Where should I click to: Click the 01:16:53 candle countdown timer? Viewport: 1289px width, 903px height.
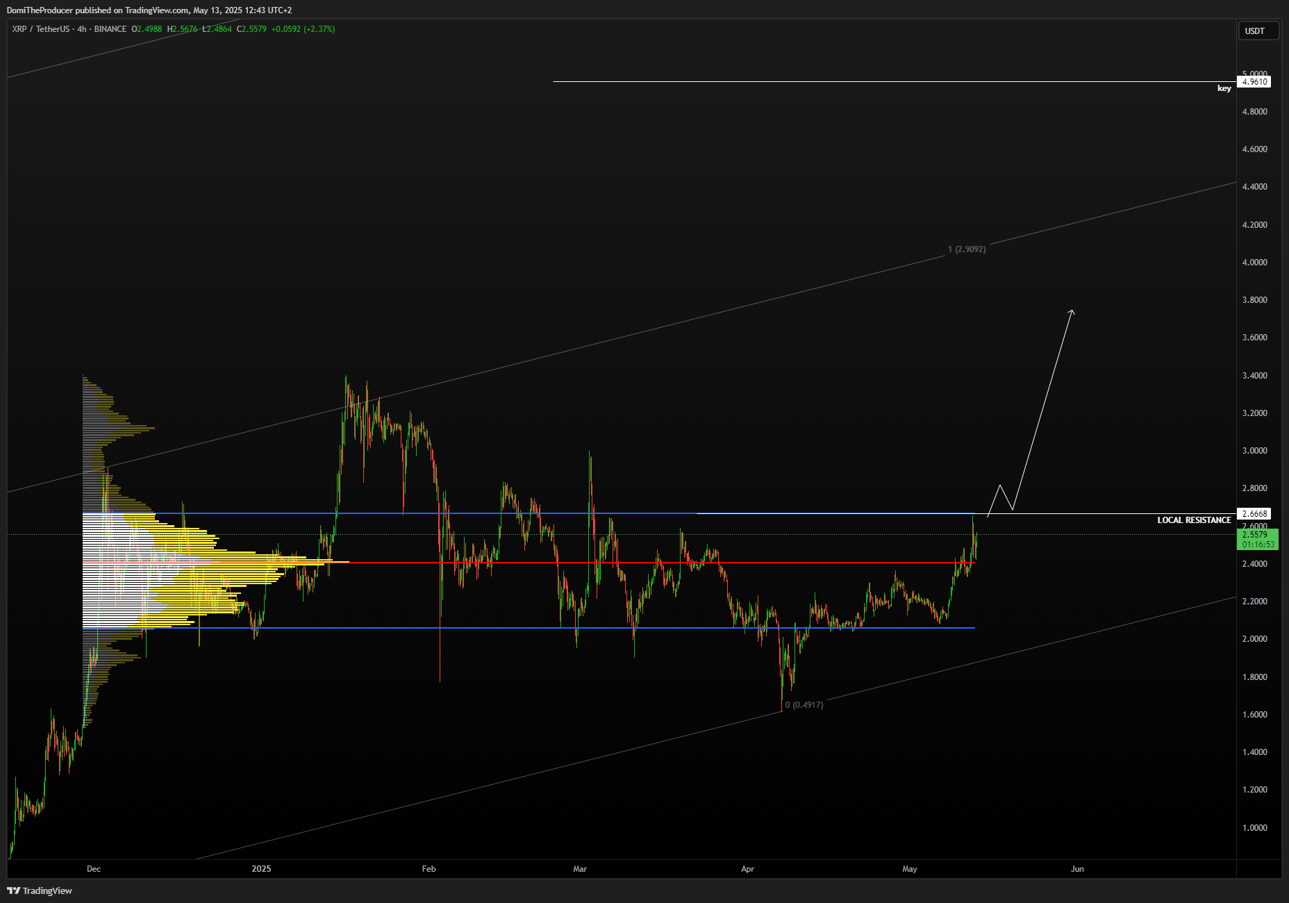tap(1258, 545)
